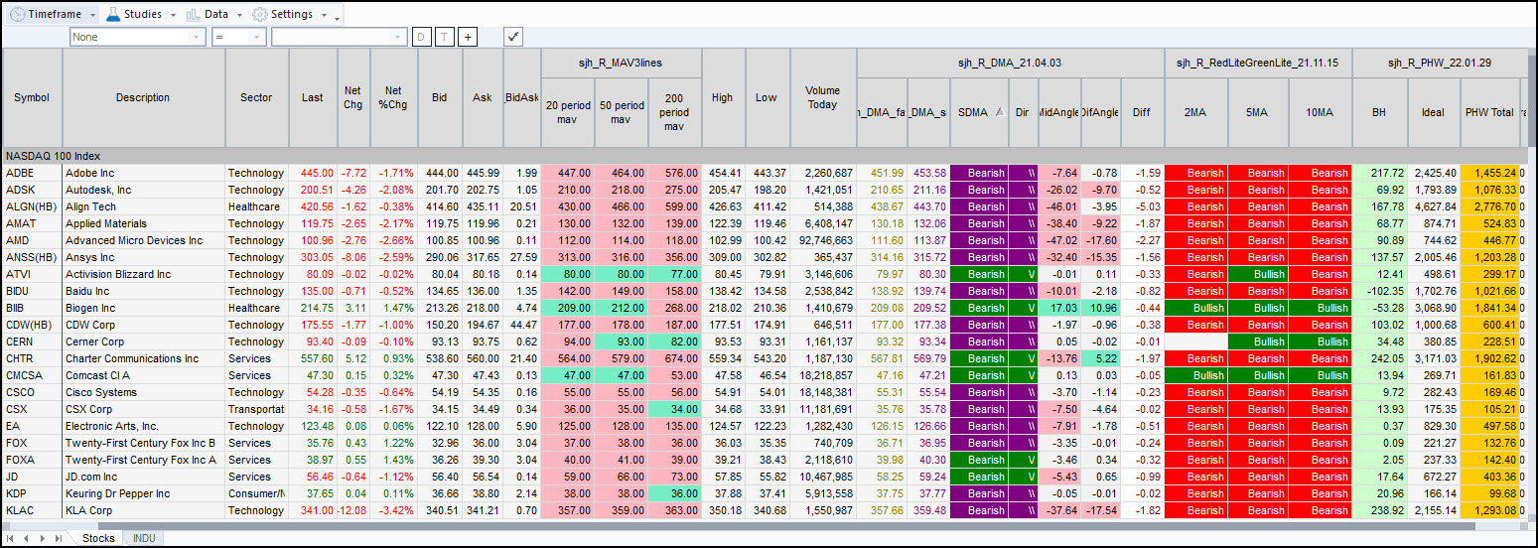Select the CMCSA symbol cell
1538x548 pixels.
(x=32, y=375)
